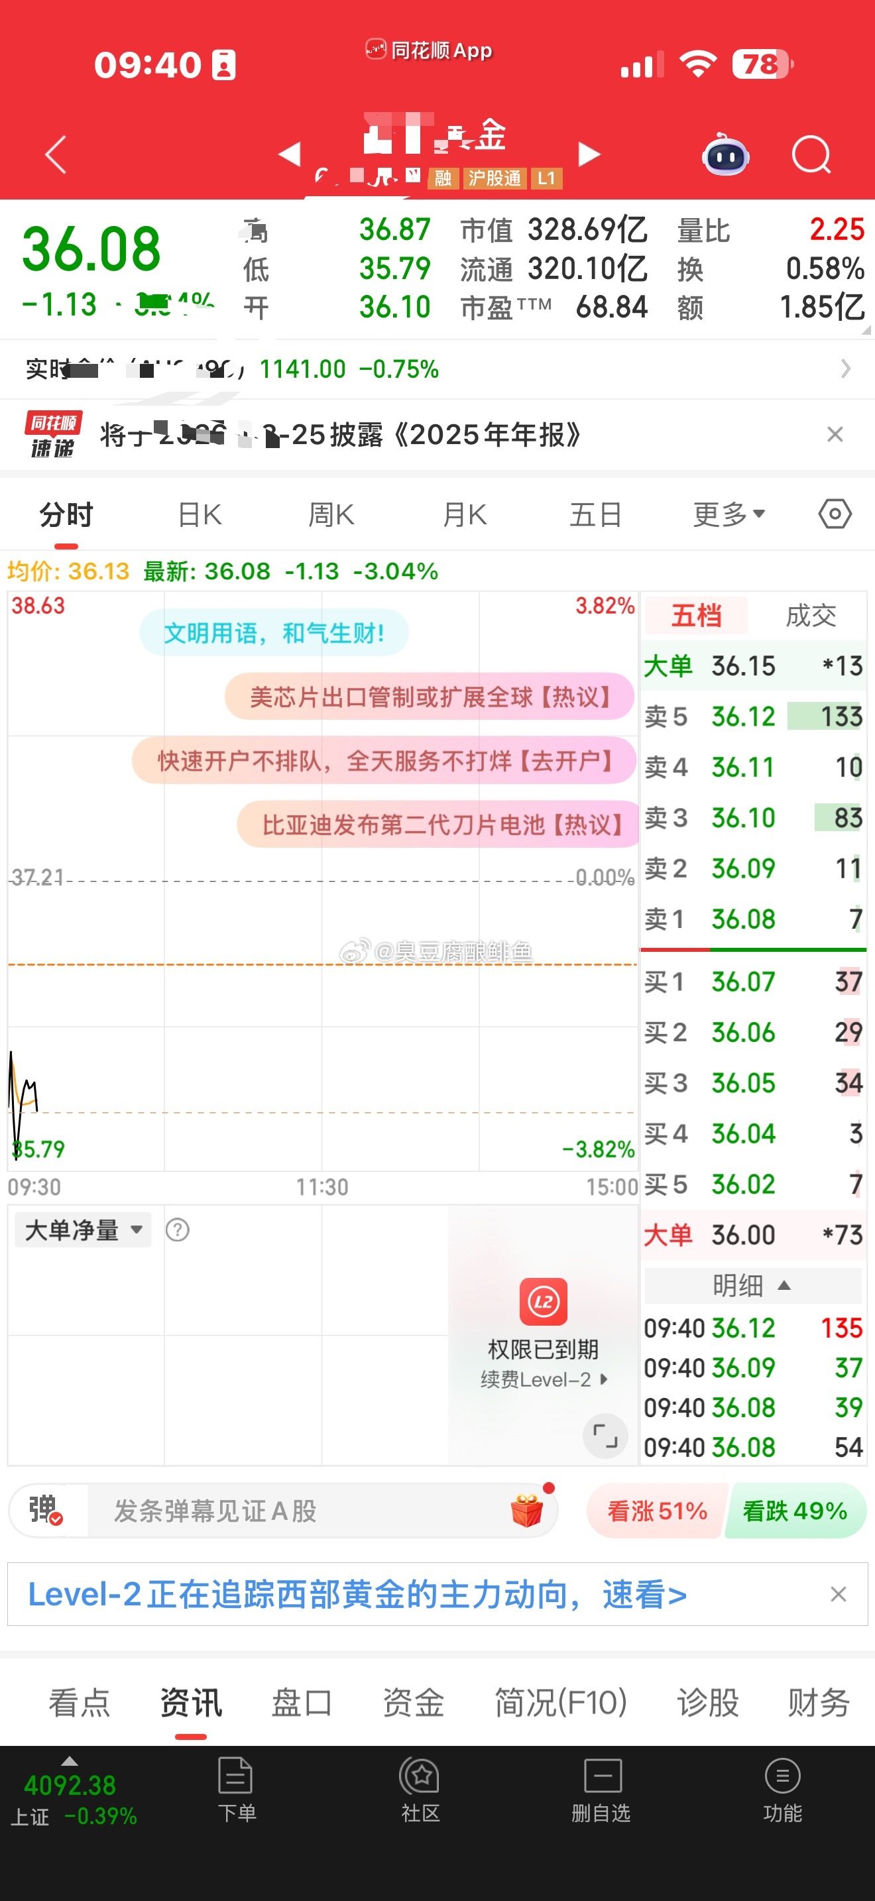The height and width of the screenshot is (1901, 875).
Task: Tap the 大单 36.15 sell large-order row
Action: pyautogui.click(x=752, y=665)
